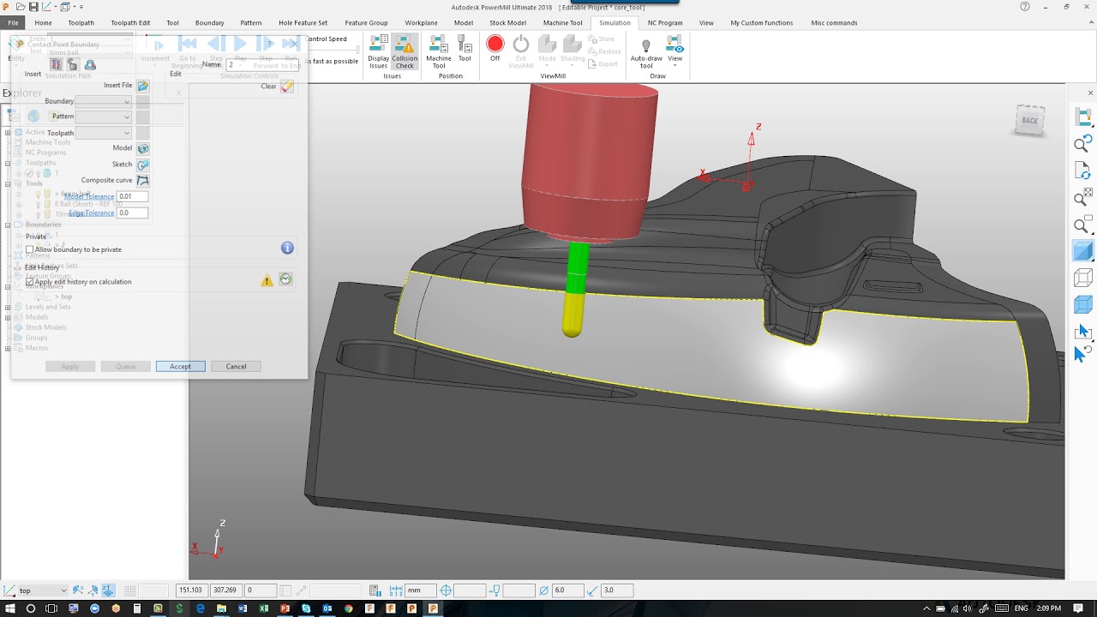Click the yellow warning triangle icon
1097x617 pixels.
click(x=267, y=280)
